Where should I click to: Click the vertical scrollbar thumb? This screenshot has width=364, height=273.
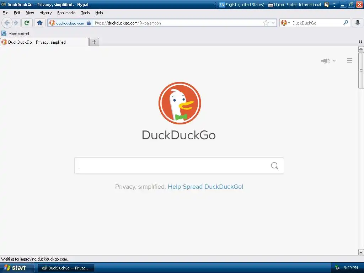tap(361, 70)
